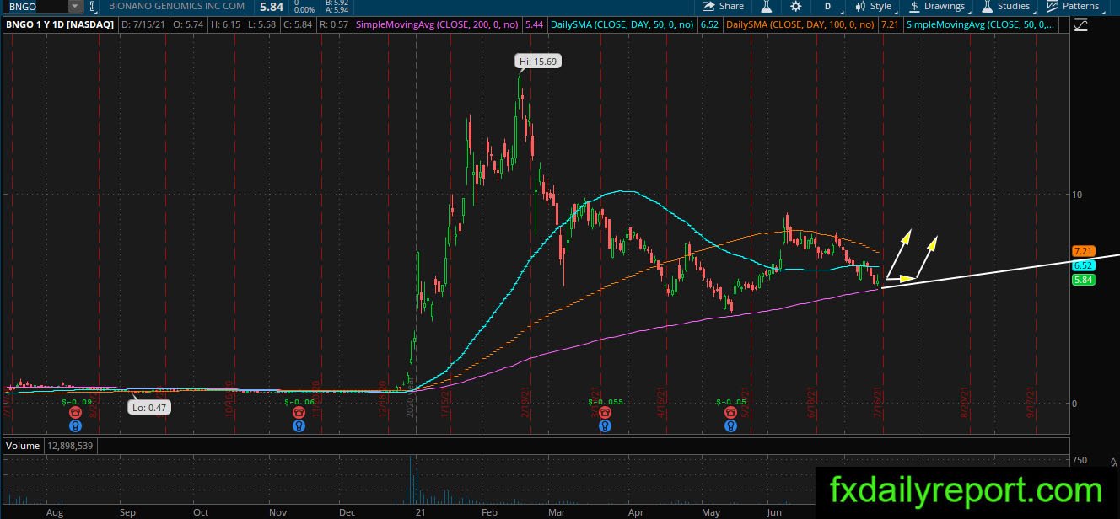Image resolution: width=1120 pixels, height=519 pixels.
Task: Click the 7.21 orange price label
Action: [x=1083, y=251]
